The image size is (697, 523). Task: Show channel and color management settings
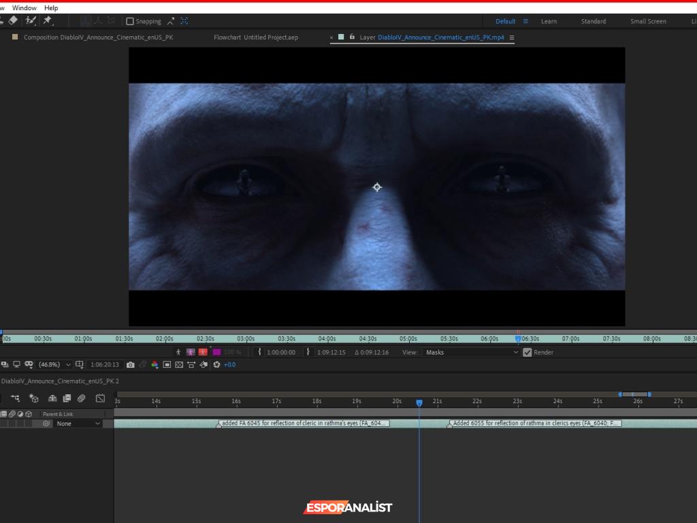point(155,365)
